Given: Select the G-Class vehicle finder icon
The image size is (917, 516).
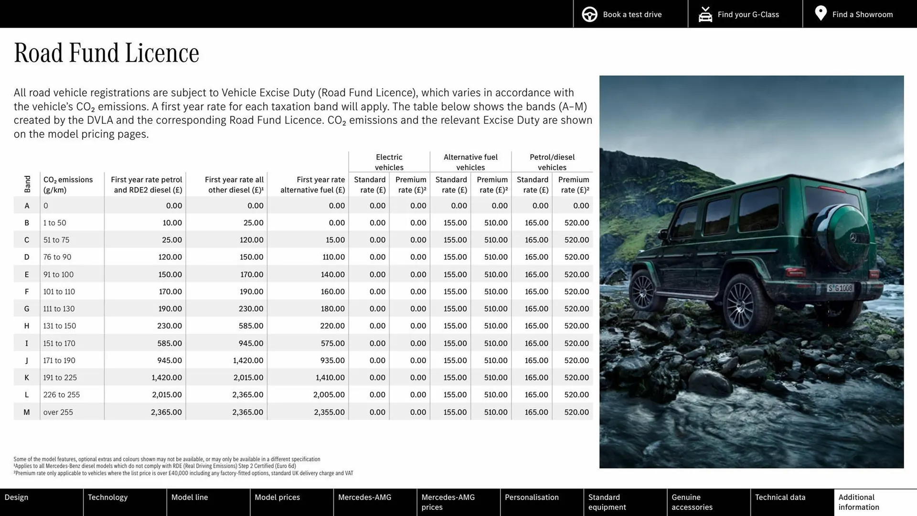Looking at the screenshot, I should pyautogui.click(x=705, y=14).
